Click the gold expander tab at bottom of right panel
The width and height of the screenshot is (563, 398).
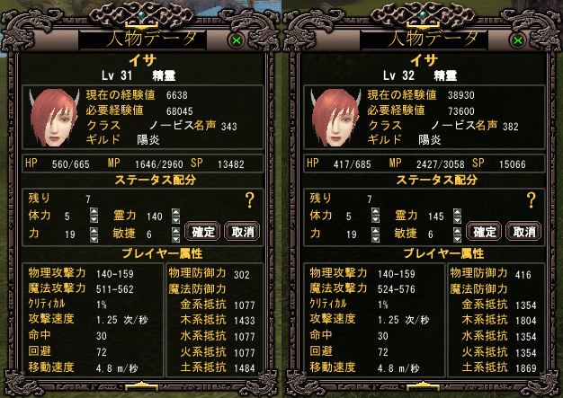(x=424, y=386)
